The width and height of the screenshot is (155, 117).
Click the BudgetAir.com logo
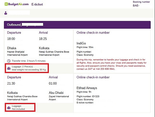[17, 4]
